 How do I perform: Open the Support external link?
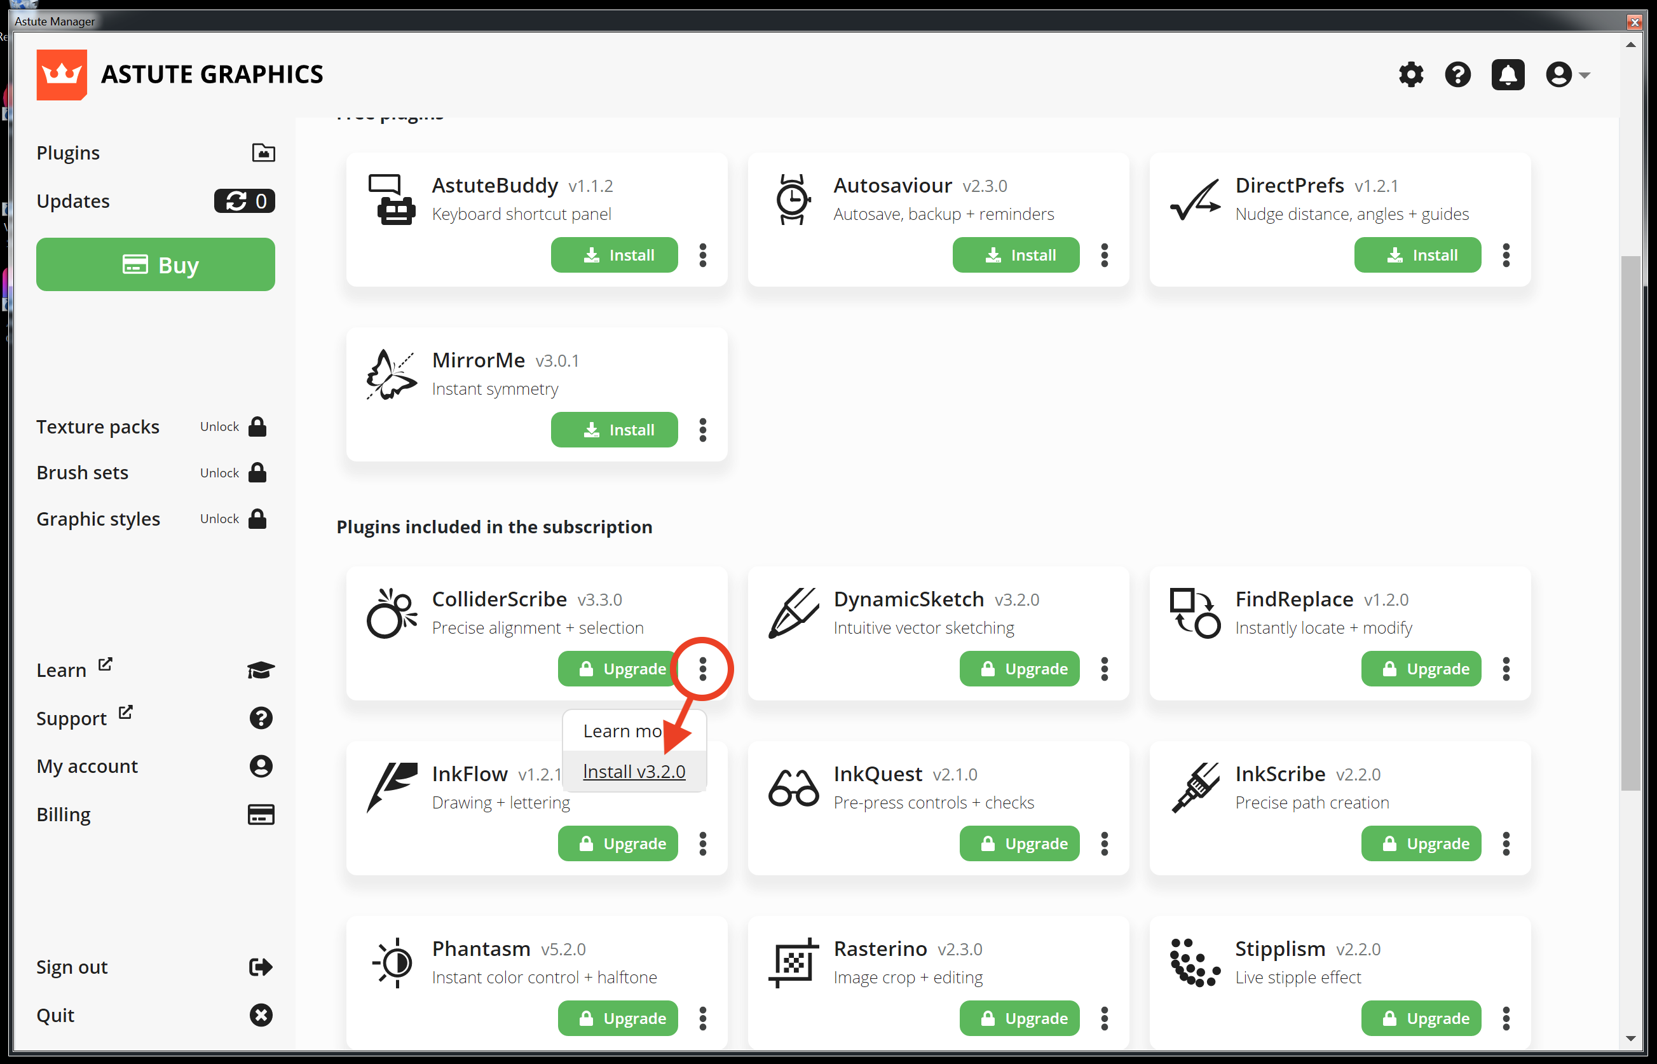[156, 718]
